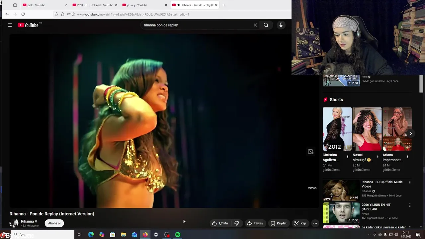Viewport: 425px width, 239px height.
Task: Save the video using Kaydet
Action: coord(279,223)
